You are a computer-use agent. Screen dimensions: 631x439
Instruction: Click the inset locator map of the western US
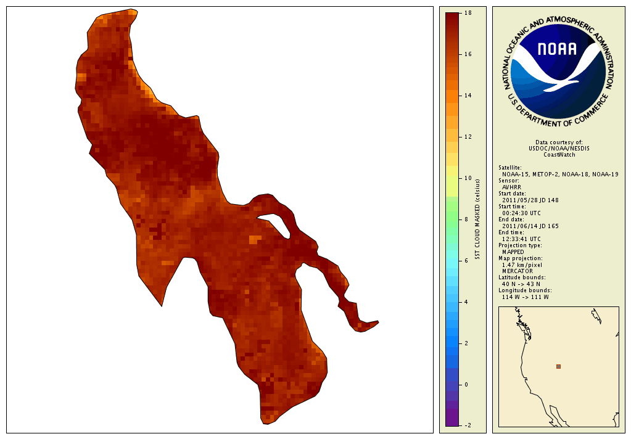point(559,367)
